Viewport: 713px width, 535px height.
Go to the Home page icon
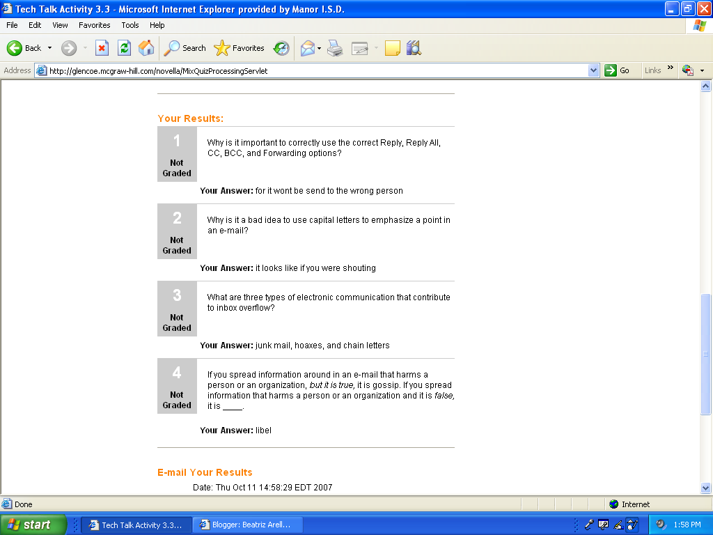pyautogui.click(x=146, y=48)
